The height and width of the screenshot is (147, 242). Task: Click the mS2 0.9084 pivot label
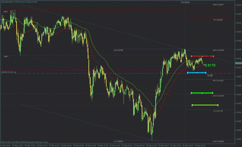[218, 142]
